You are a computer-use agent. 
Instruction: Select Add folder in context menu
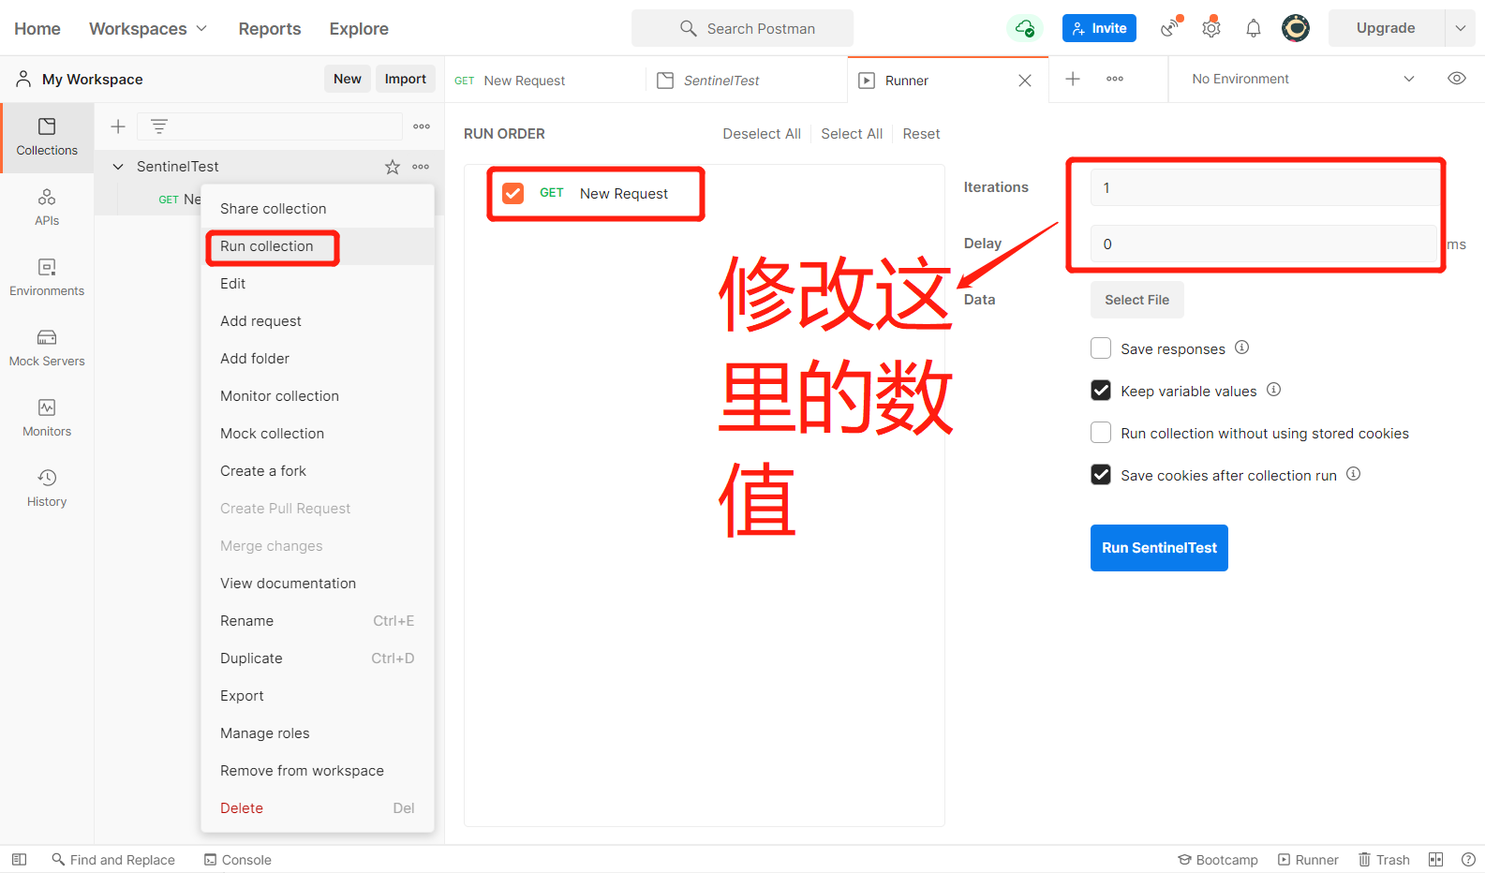(318, 359)
